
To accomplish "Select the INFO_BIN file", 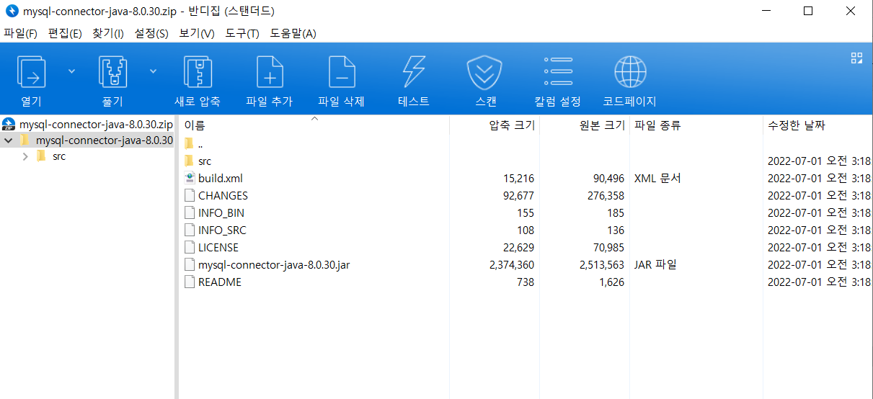I will [x=221, y=213].
